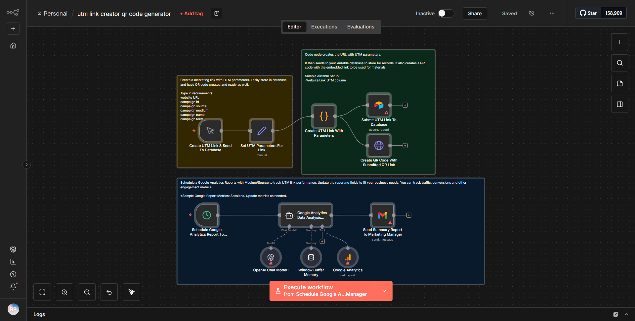Screen dimensions: 635x321
Task: Click the edit workflow description icon
Action: point(217,14)
